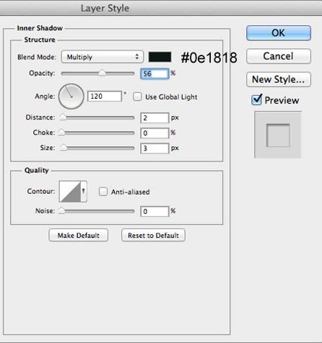Image resolution: width=322 pixels, height=343 pixels.
Task: Click the Opacity slider handle
Action: (102, 73)
